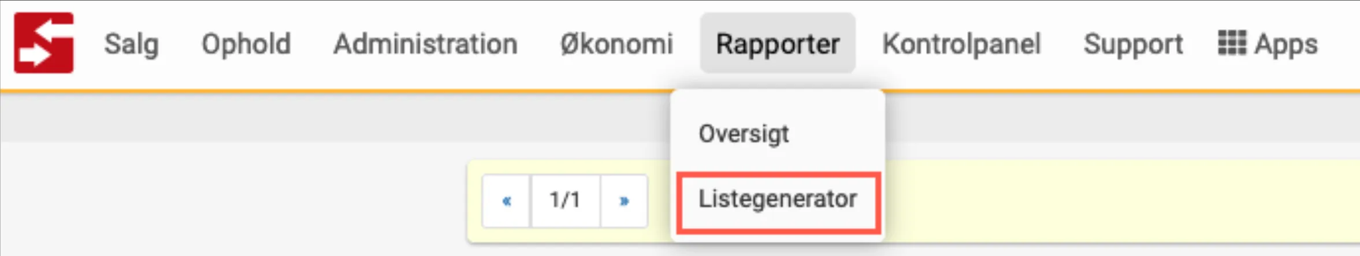Open the Apps grid icon

coord(1232,43)
